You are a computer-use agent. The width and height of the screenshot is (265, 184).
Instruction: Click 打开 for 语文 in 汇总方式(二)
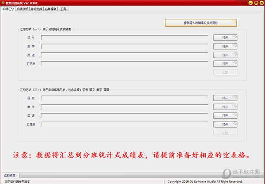tap(225, 98)
